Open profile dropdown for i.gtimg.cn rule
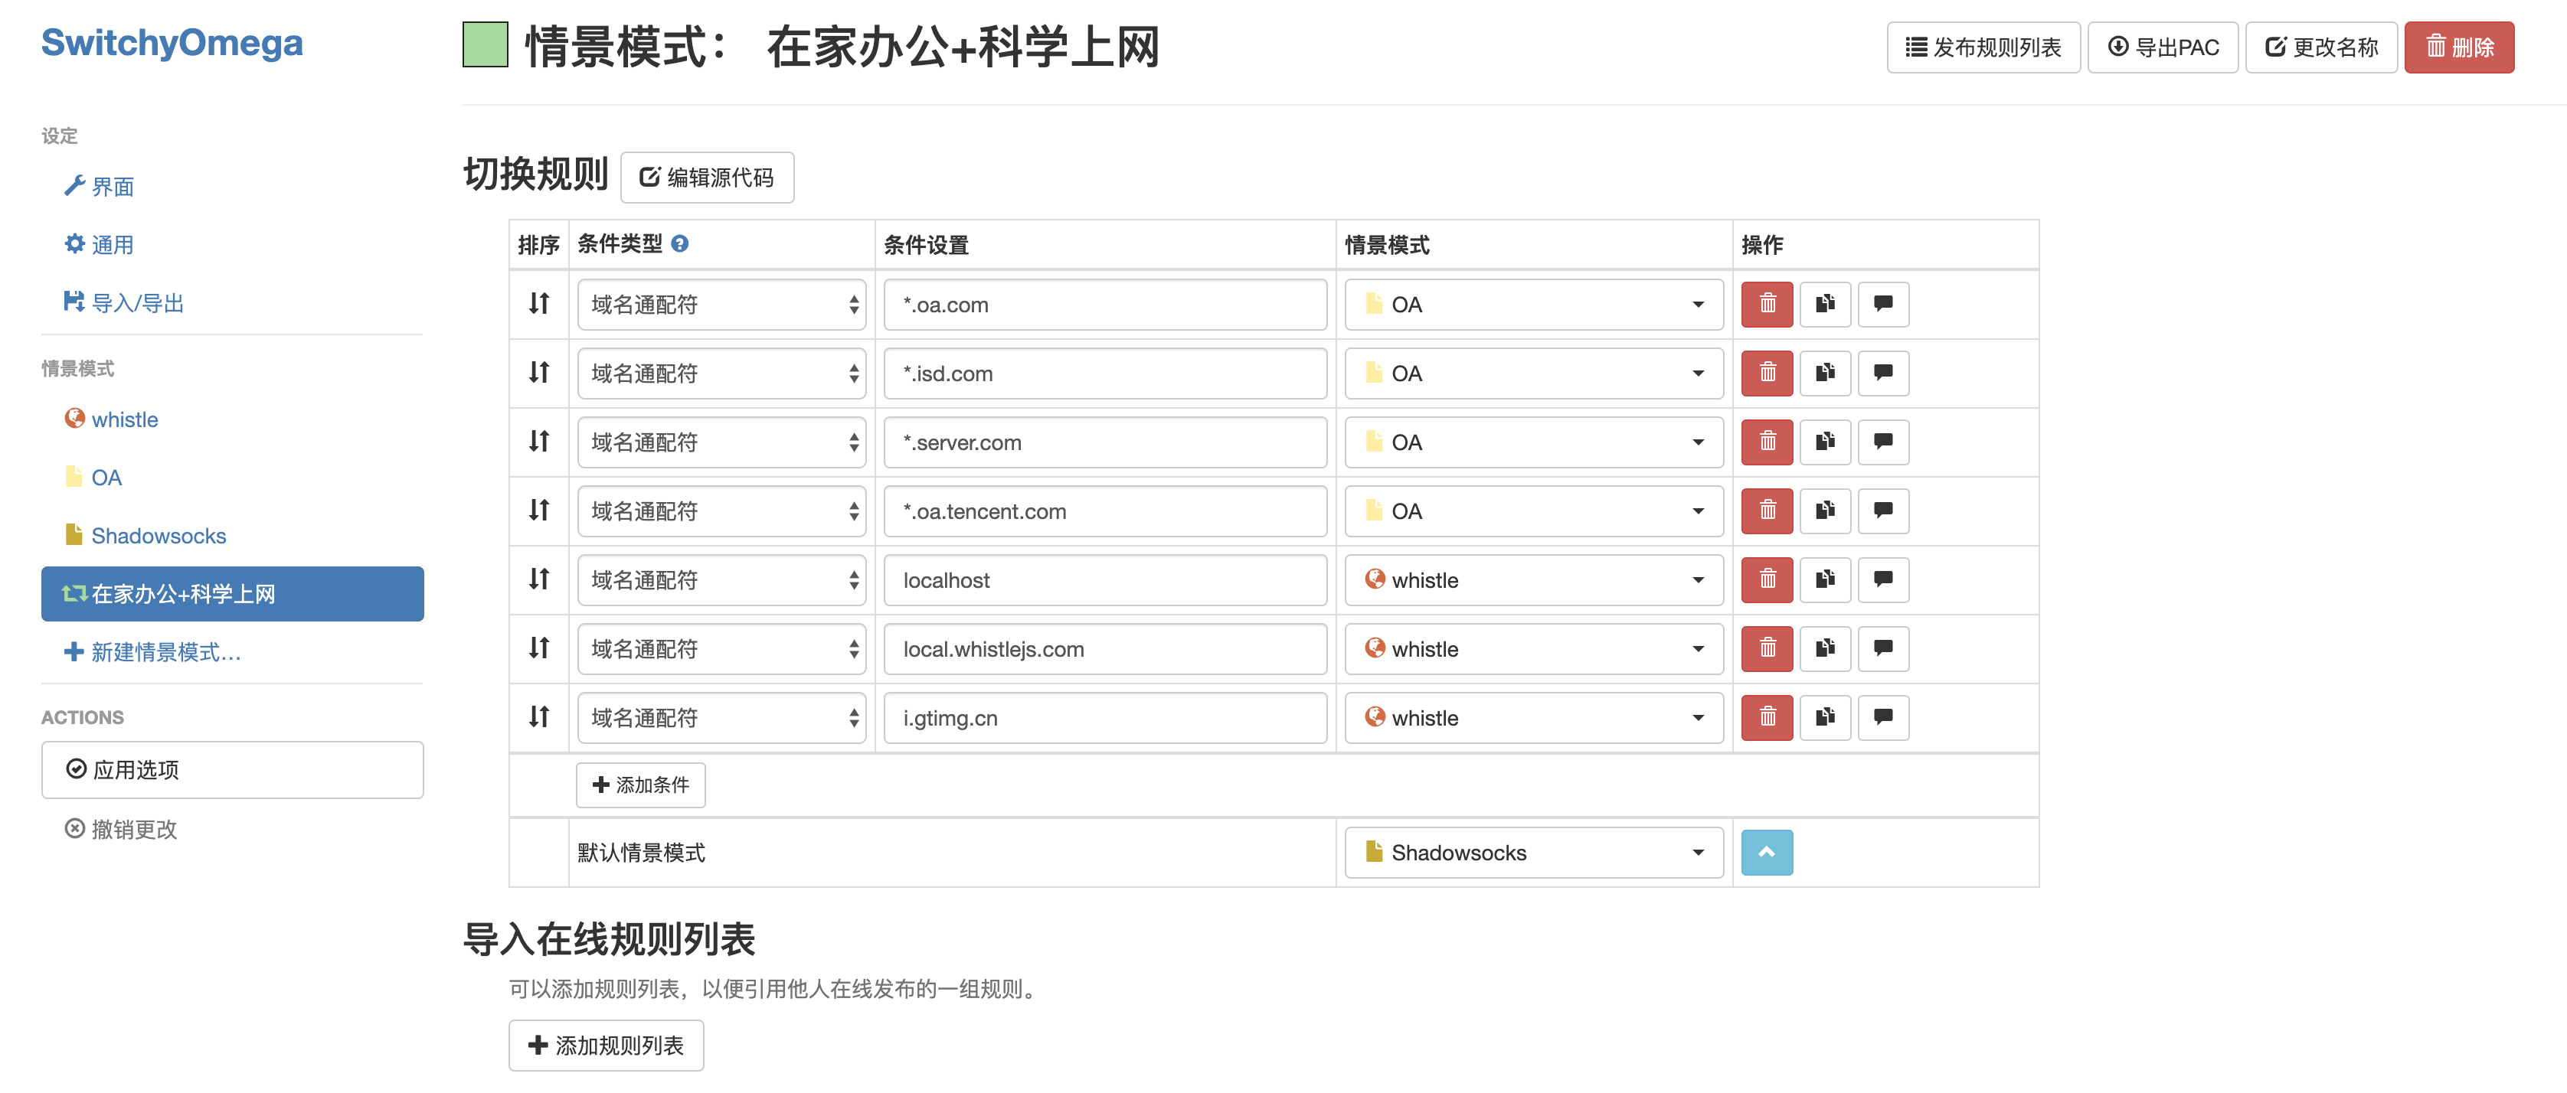Viewport: 2567px width, 1093px height. (x=1532, y=717)
